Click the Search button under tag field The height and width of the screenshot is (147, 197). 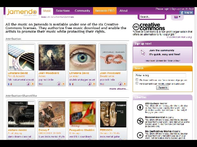click(163, 88)
